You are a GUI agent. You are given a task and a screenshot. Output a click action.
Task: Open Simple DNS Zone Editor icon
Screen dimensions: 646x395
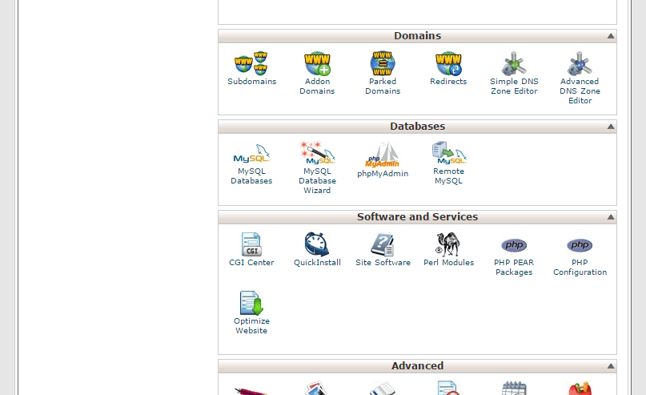[514, 63]
